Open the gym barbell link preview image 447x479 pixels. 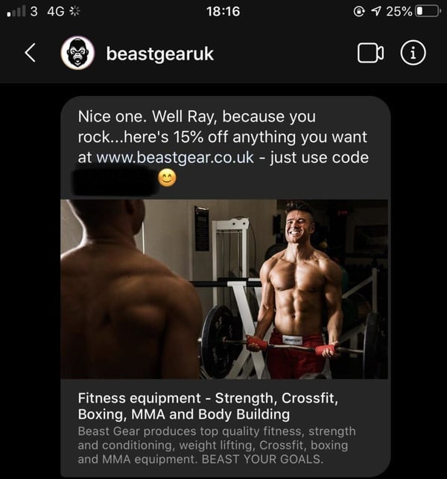[x=224, y=289]
